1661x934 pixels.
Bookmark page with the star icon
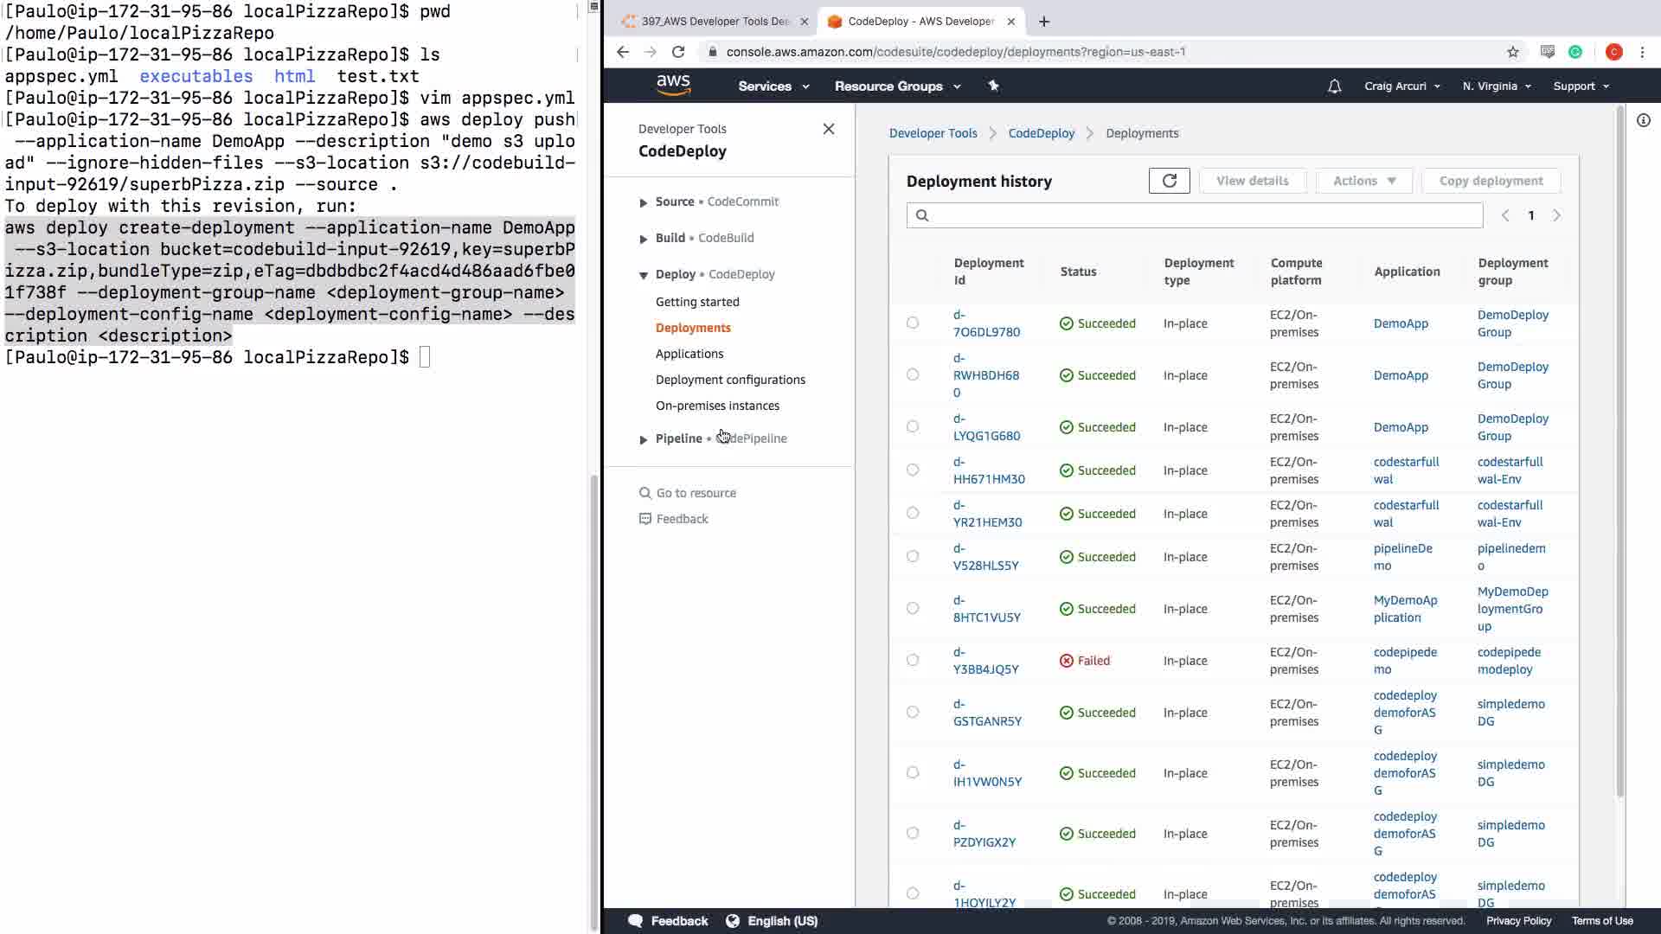(1512, 52)
